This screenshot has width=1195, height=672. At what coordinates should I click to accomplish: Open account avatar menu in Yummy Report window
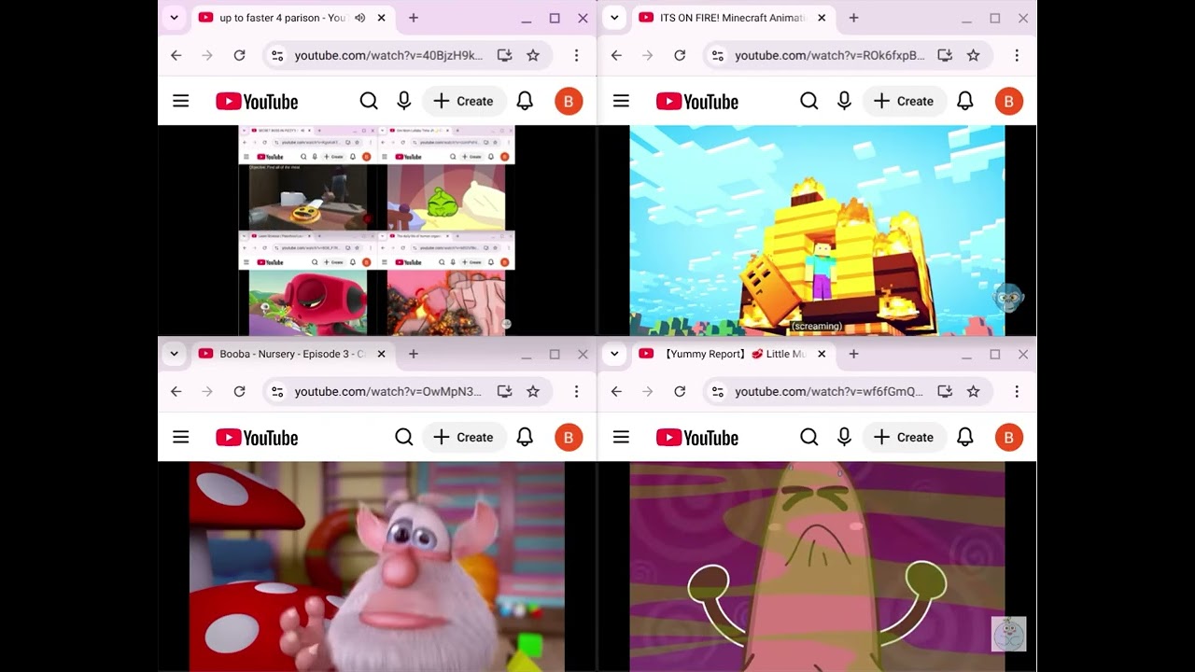click(x=1008, y=437)
